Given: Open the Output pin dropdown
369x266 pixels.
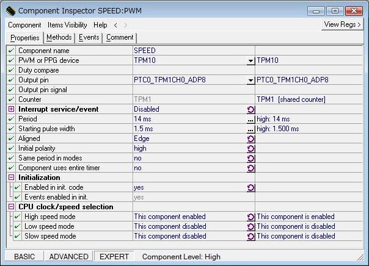Looking at the screenshot, I should tap(250, 80).
